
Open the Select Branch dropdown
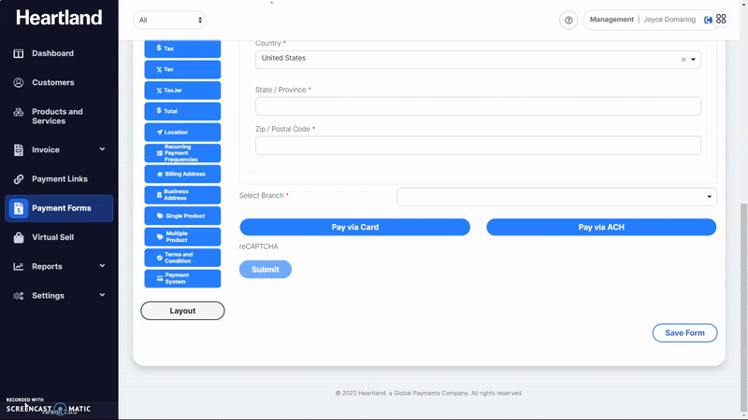[x=556, y=197]
